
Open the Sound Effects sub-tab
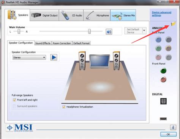[43, 43]
